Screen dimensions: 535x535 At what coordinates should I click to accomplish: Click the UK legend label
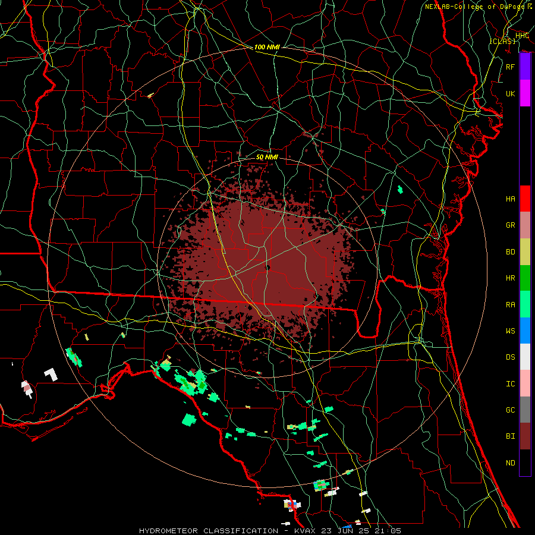pos(510,93)
